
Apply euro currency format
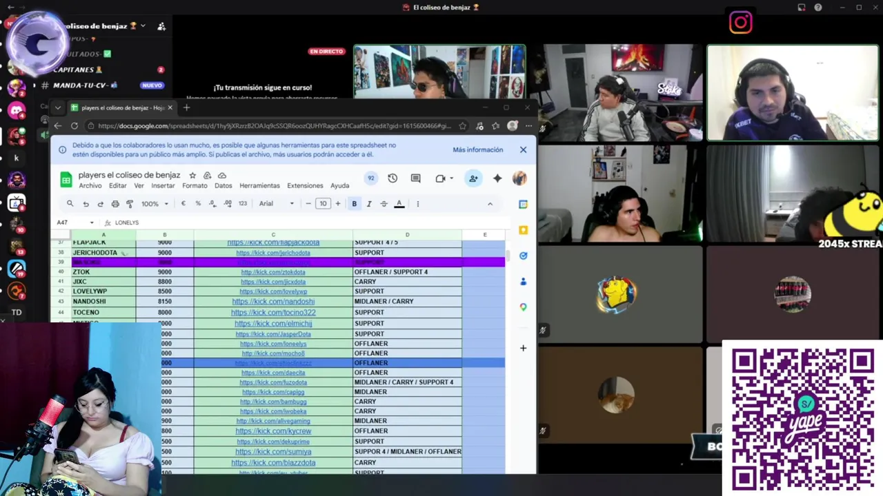(183, 204)
